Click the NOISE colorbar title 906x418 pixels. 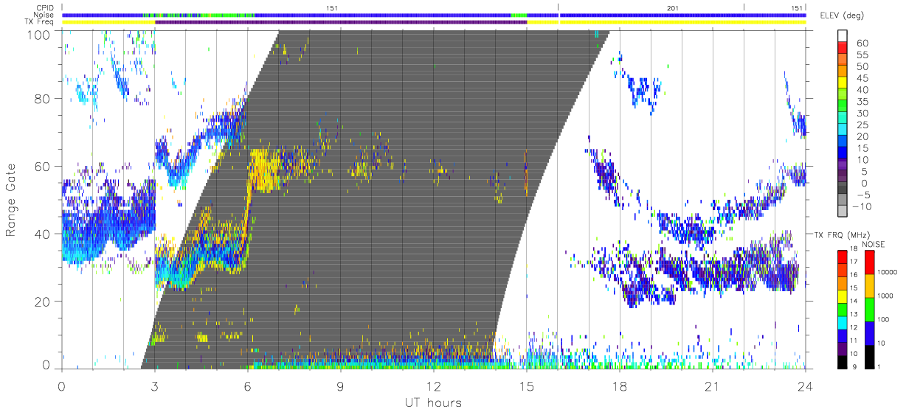point(874,243)
